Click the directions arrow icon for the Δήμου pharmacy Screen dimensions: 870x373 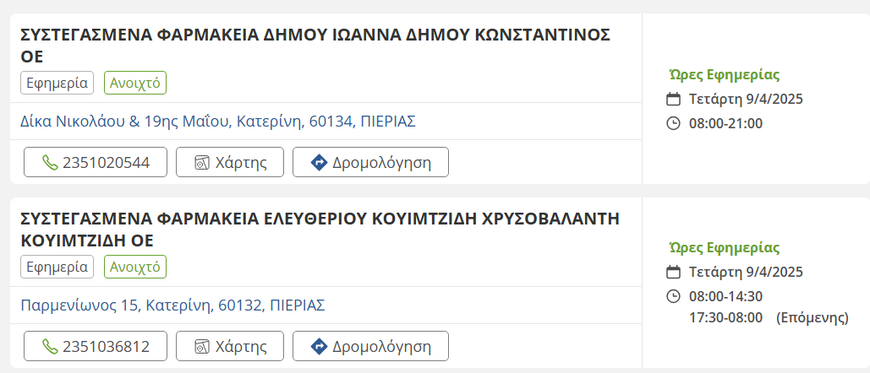[319, 163]
